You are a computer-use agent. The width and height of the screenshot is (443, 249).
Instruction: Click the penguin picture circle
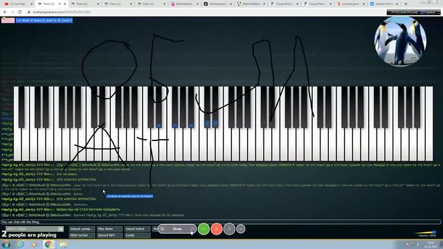[400, 41]
